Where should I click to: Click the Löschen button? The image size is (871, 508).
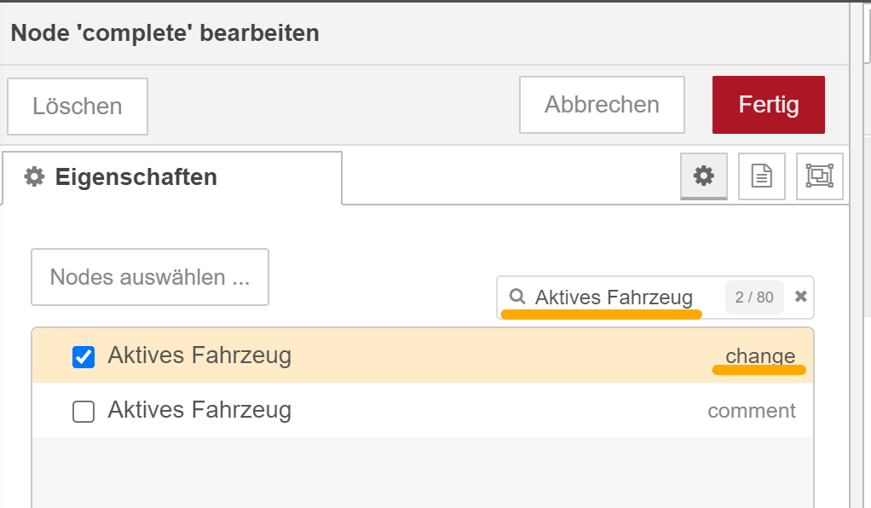click(x=78, y=107)
